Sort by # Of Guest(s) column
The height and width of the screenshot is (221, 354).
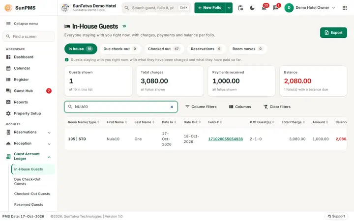pyautogui.click(x=262, y=122)
